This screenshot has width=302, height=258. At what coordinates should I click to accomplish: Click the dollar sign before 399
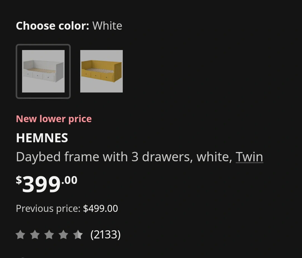point(19,180)
